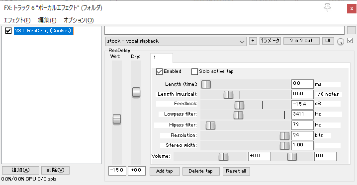Click the Delete tap button
Viewport: 357px width, 185px height.
(201, 171)
